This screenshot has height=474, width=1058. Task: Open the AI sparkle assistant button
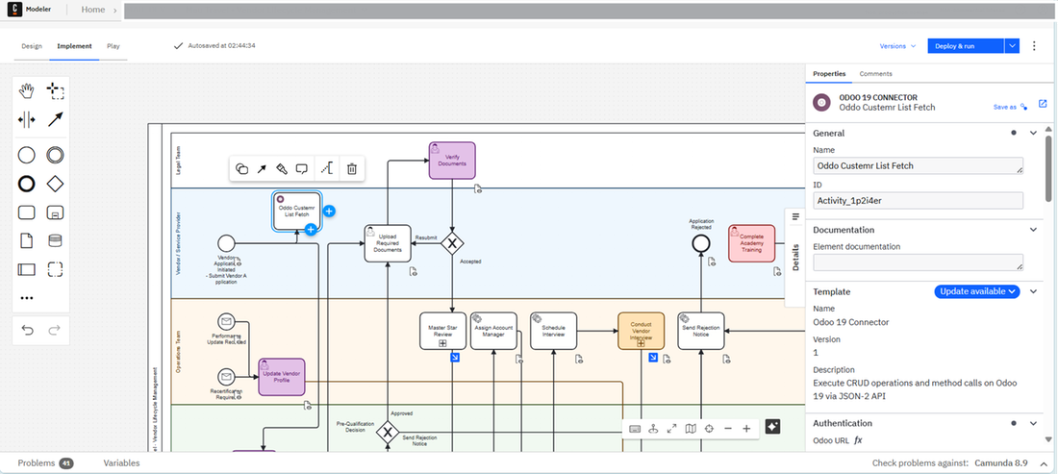(772, 427)
